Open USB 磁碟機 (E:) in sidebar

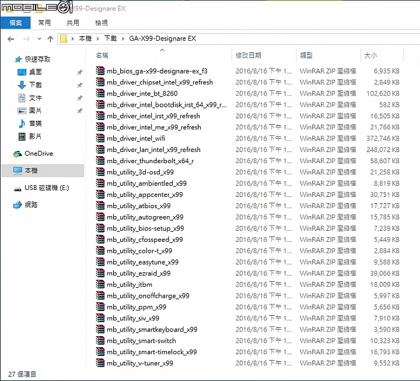(x=47, y=188)
